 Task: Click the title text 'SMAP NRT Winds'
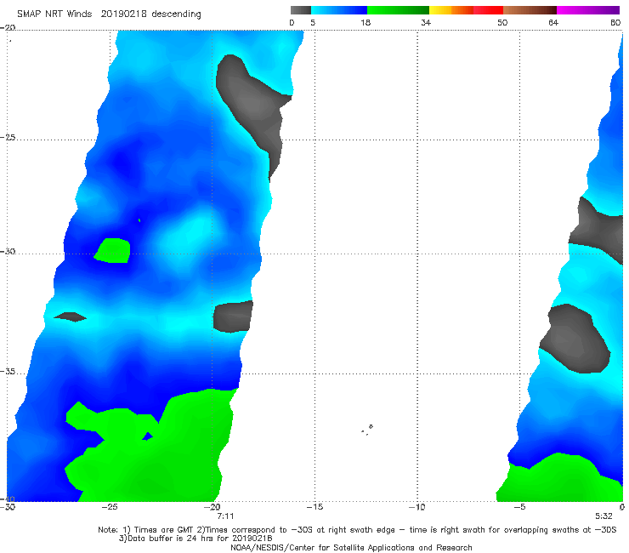[54, 14]
